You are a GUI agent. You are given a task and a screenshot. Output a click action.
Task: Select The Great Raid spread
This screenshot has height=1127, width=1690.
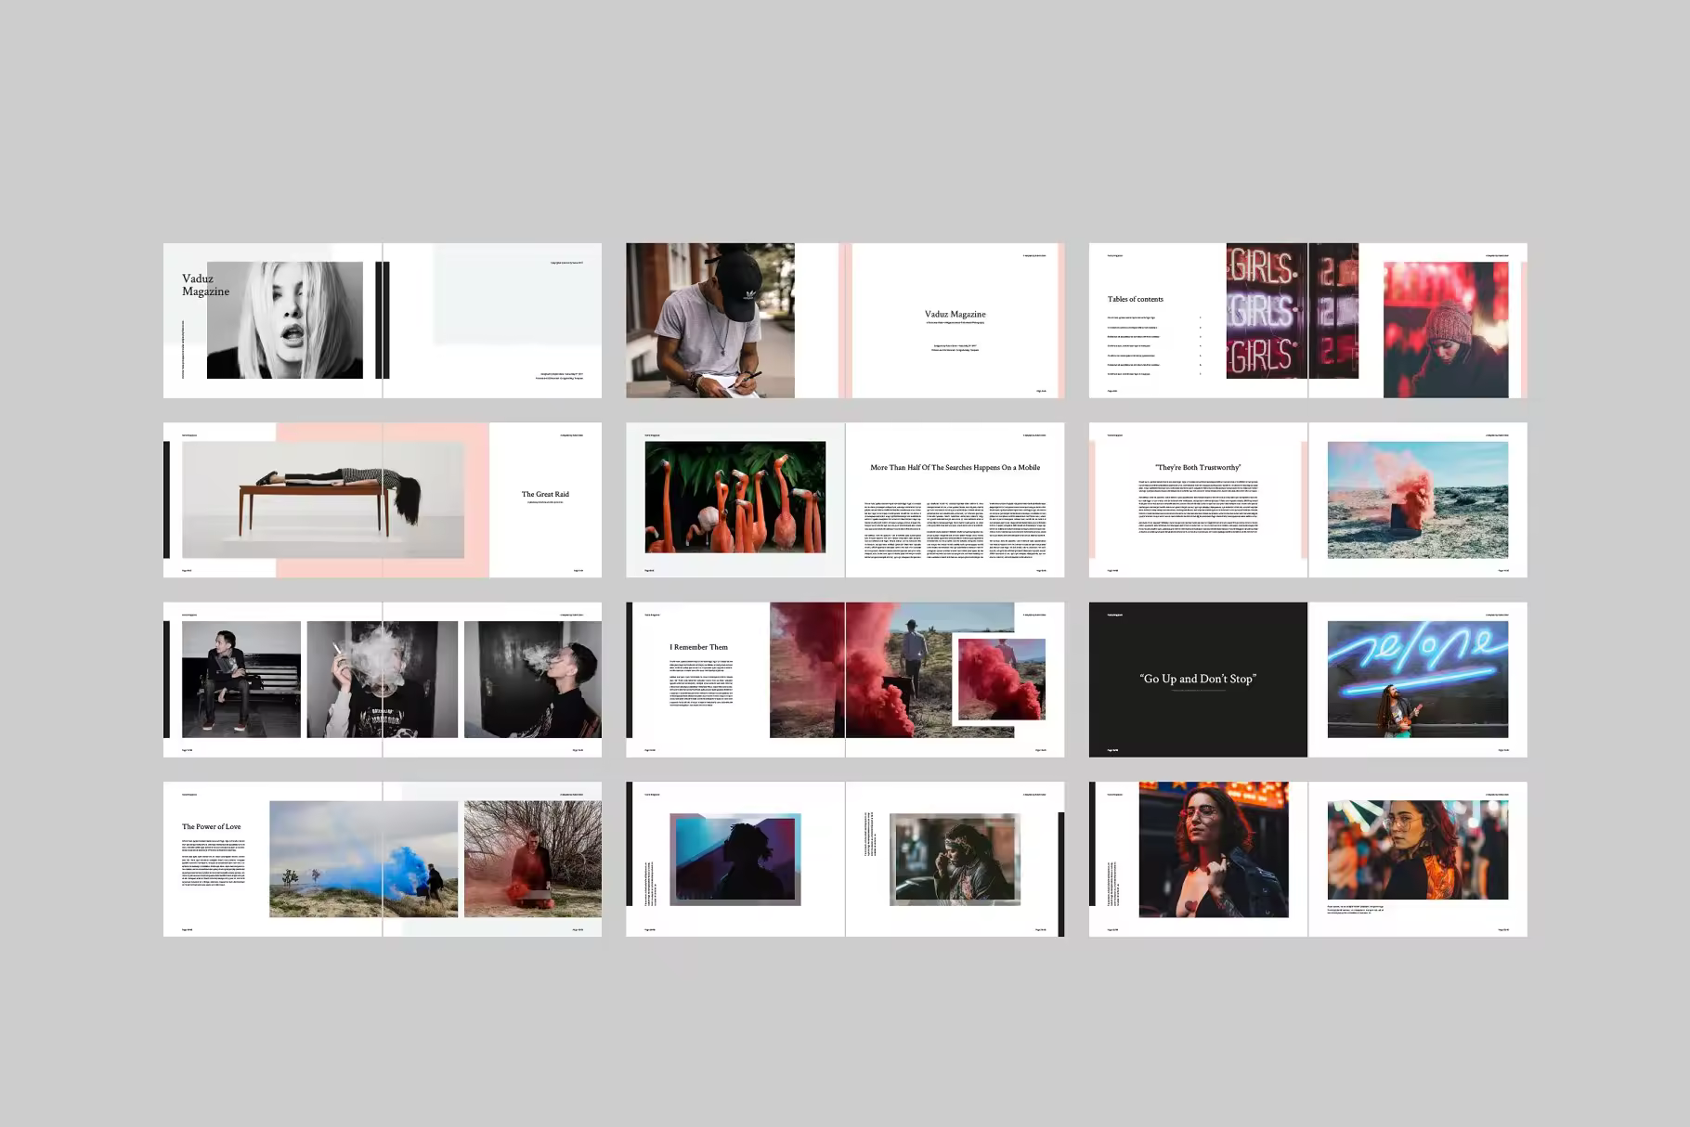pyautogui.click(x=383, y=499)
